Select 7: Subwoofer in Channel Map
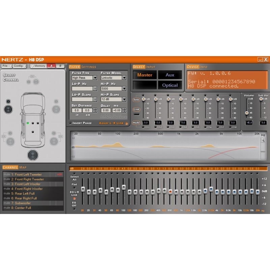This screenshot has width=270, height=270. pyautogui.click(x=33, y=203)
